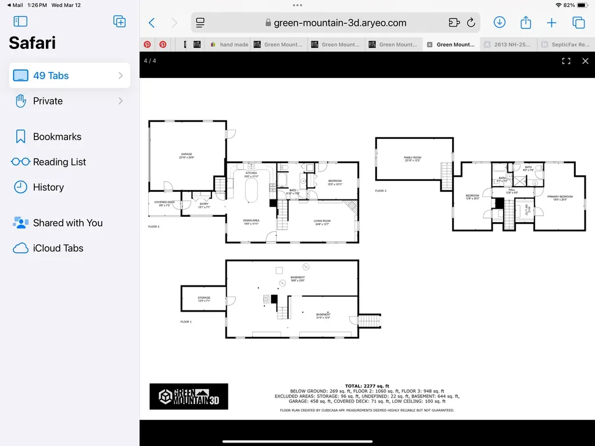The height and width of the screenshot is (446, 595).
Task: Expand the Private tab group chevron
Action: [120, 101]
